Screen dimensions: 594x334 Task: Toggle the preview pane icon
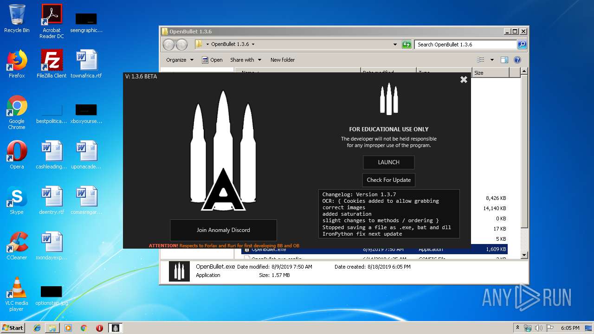(x=504, y=60)
